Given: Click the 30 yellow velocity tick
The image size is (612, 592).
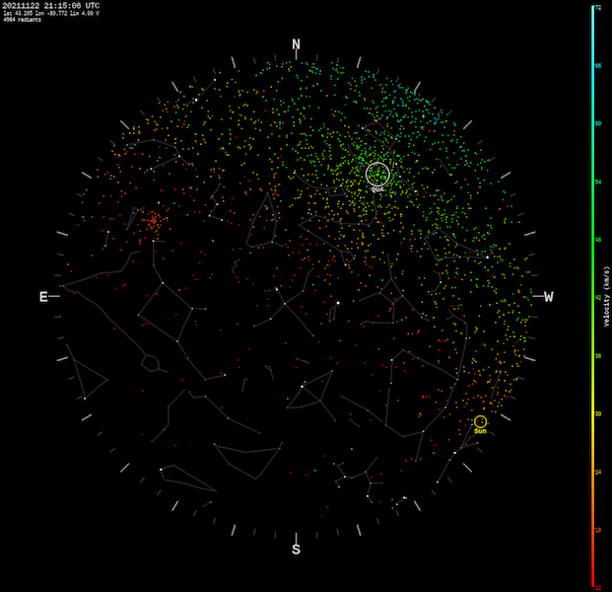Looking at the screenshot, I should [x=598, y=413].
